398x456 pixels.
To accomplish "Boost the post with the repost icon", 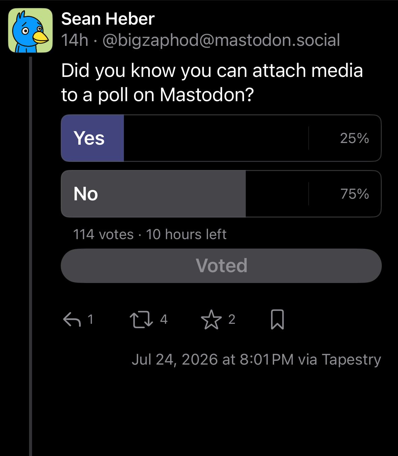I will point(141,319).
